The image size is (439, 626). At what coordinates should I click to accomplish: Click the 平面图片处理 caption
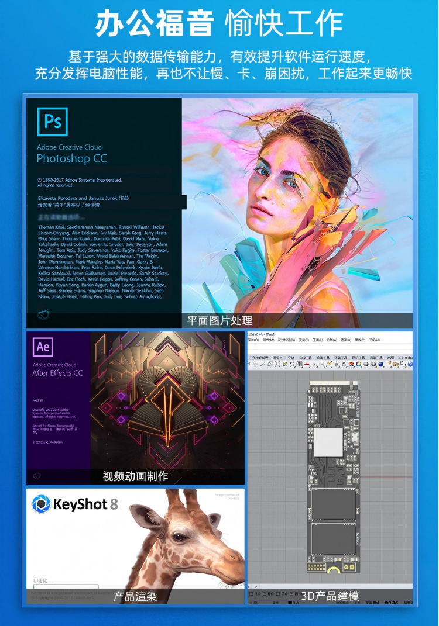click(x=220, y=320)
